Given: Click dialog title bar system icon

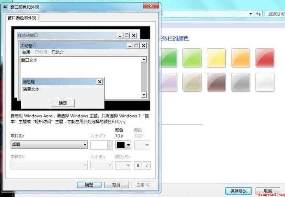Looking at the screenshot, I should click(x=6, y=7).
